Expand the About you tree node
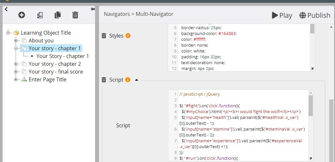335x162 pixels. click(x=16, y=40)
